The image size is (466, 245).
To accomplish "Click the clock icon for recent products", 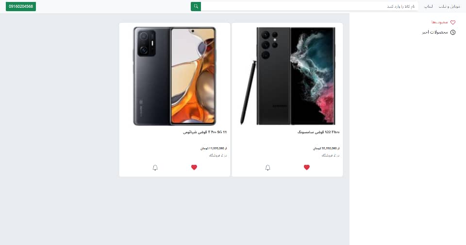I will pyautogui.click(x=452, y=32).
